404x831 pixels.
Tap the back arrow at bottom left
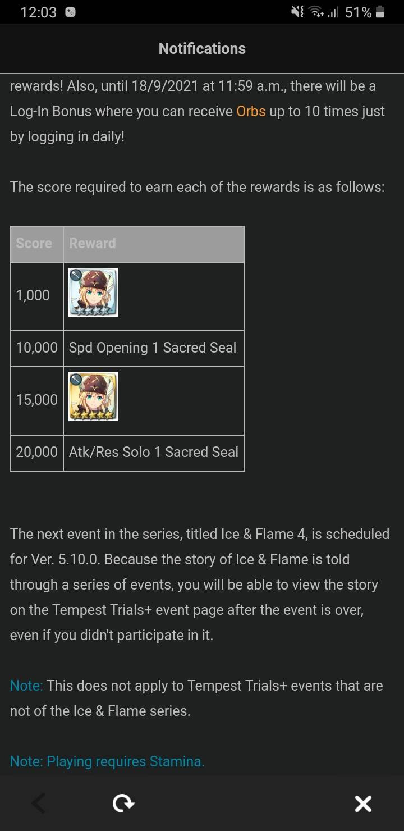38,803
